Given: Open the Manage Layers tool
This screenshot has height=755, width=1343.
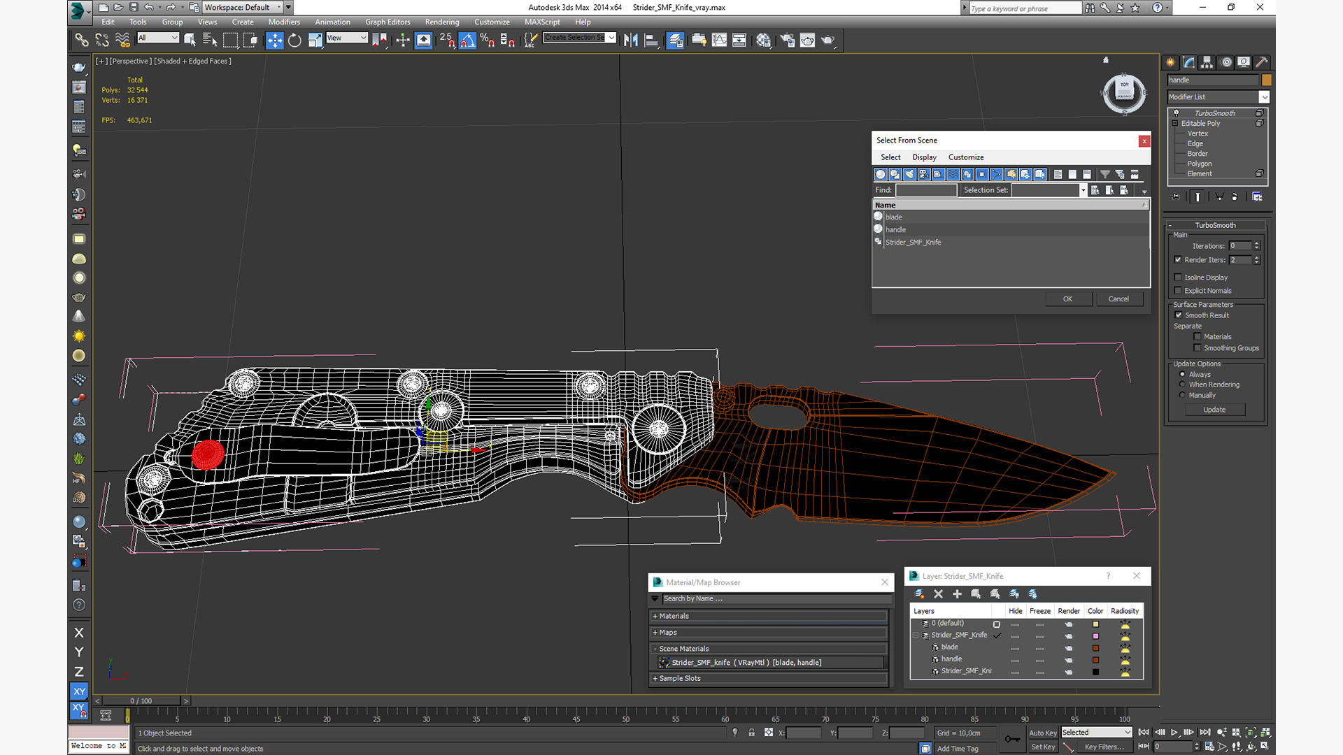Looking at the screenshot, I should [x=675, y=41].
